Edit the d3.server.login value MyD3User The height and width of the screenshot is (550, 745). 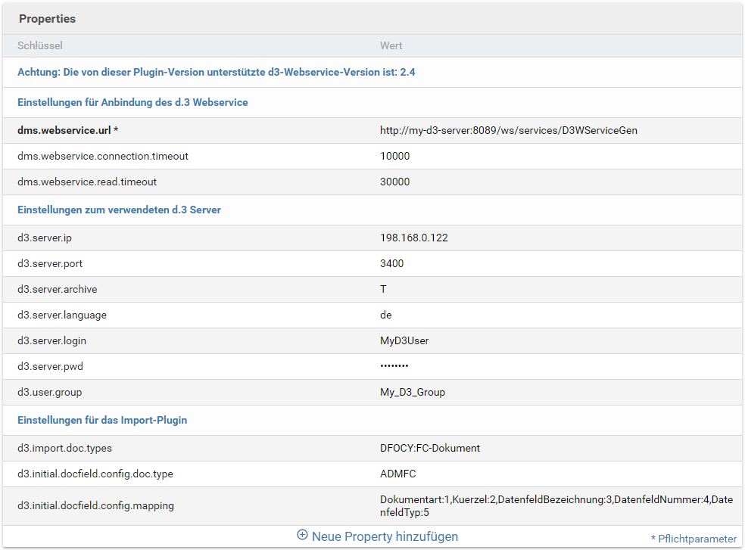(404, 340)
